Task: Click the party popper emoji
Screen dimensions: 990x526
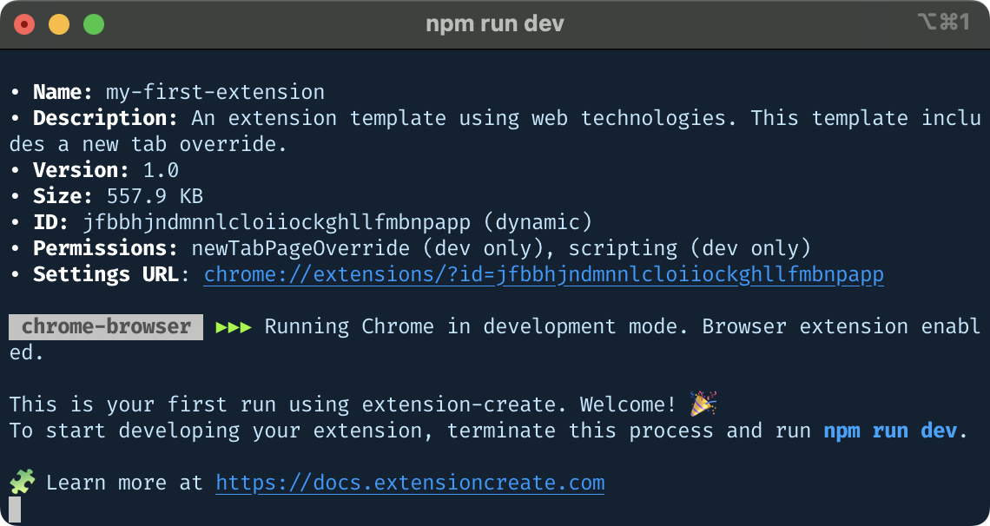Action: point(703,404)
